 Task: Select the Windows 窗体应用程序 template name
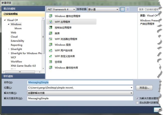tap(67, 16)
